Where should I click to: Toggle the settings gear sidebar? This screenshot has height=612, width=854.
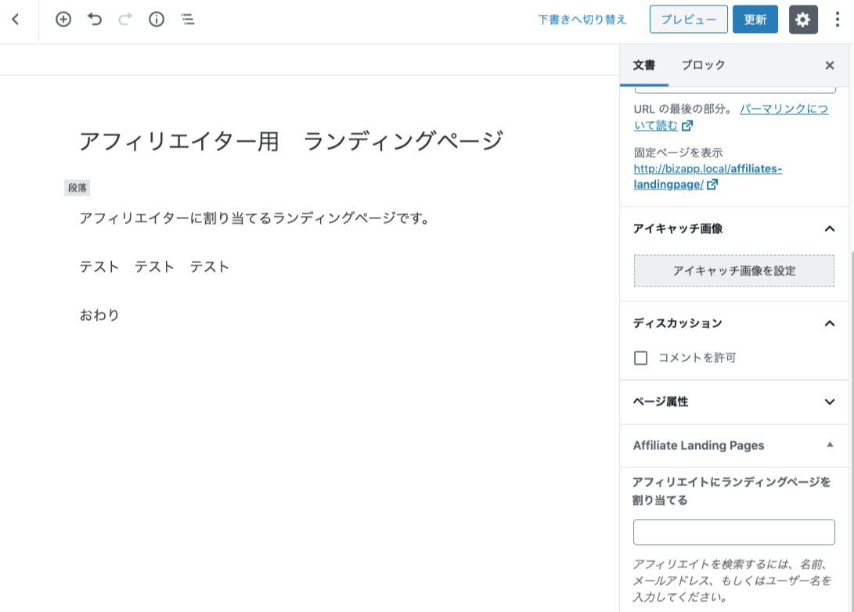pyautogui.click(x=803, y=20)
